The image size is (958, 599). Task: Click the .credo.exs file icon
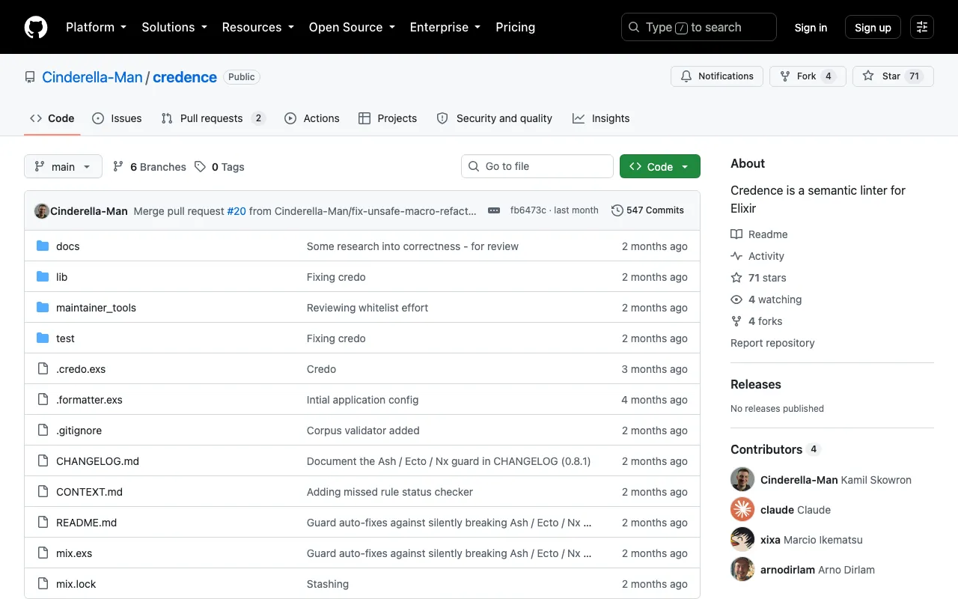(43, 369)
